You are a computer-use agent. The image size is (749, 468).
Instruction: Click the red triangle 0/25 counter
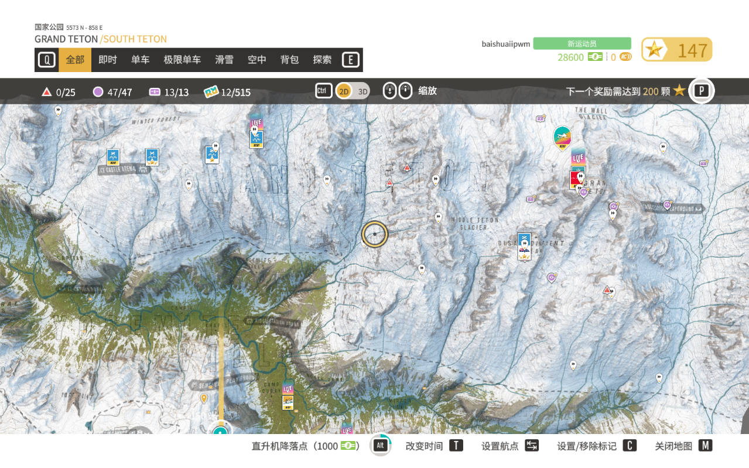tap(59, 92)
